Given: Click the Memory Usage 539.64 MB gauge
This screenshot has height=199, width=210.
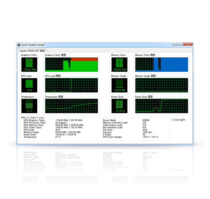Looking at the screenshot, I should coord(120,85).
